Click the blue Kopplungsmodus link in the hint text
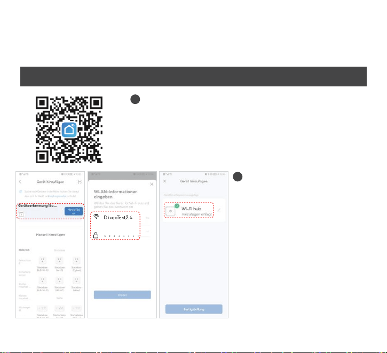This screenshot has height=353, width=387. coord(57,196)
